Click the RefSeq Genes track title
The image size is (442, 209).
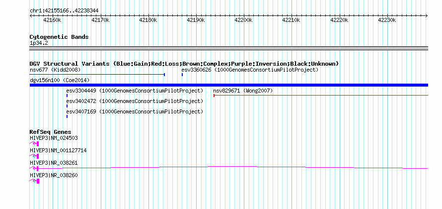pyautogui.click(x=51, y=132)
